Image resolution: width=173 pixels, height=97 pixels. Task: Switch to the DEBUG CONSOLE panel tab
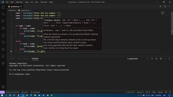coord(23,59)
